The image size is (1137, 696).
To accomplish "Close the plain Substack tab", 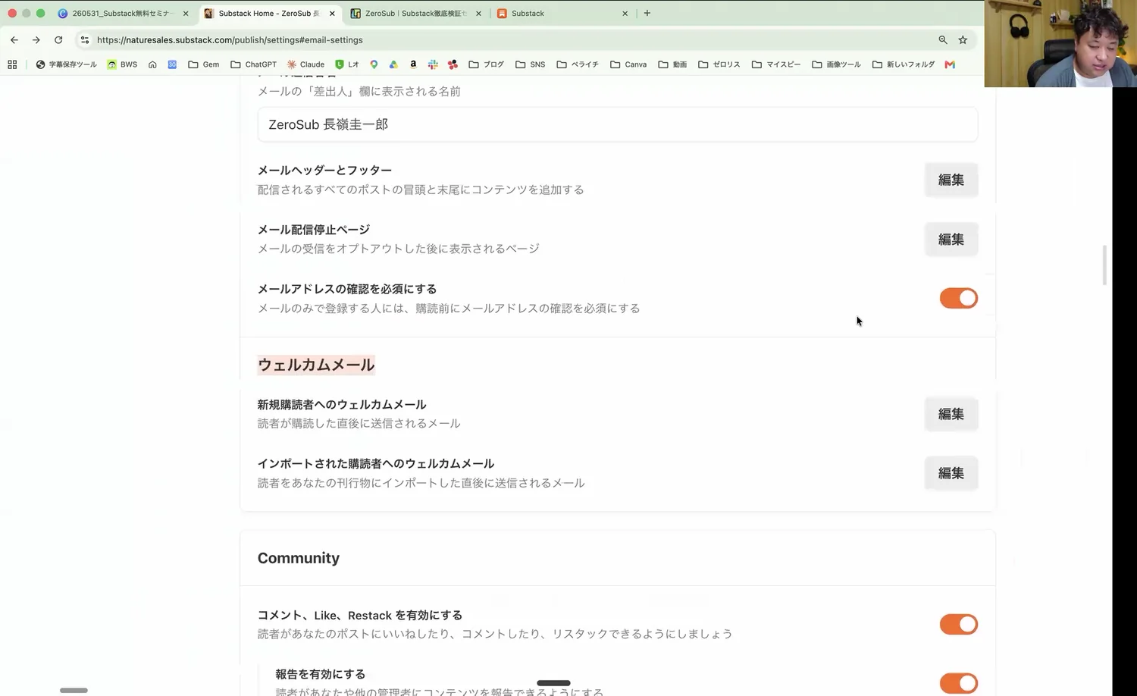I will click(625, 14).
